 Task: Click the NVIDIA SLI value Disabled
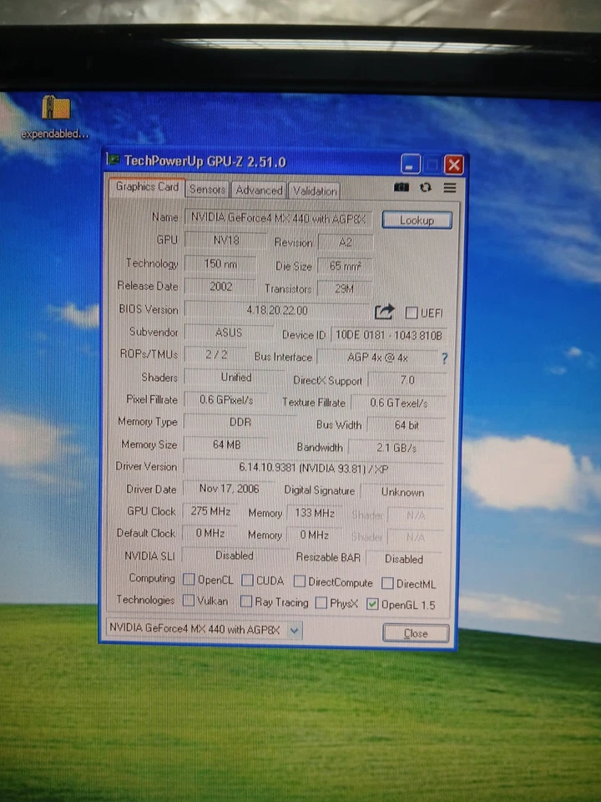234,556
